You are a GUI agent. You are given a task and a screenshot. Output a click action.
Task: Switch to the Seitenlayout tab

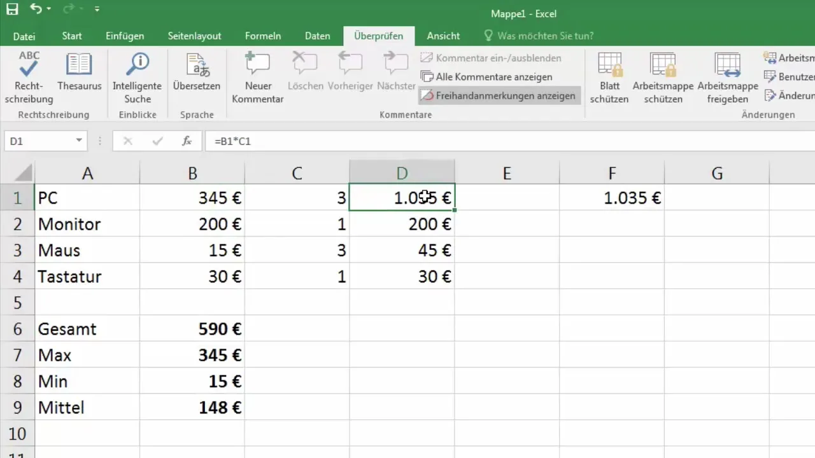point(194,36)
